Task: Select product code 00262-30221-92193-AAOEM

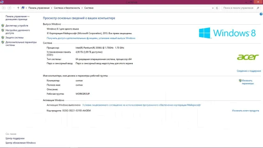Action: click(x=76, y=111)
